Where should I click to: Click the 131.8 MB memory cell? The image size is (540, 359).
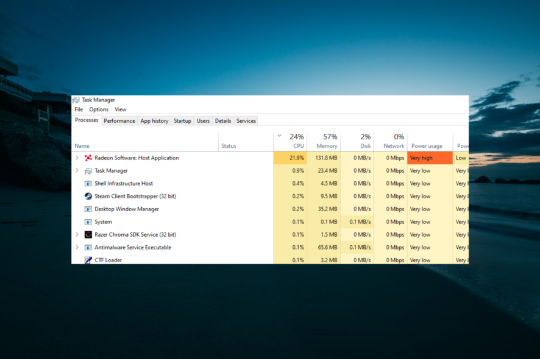click(x=324, y=158)
